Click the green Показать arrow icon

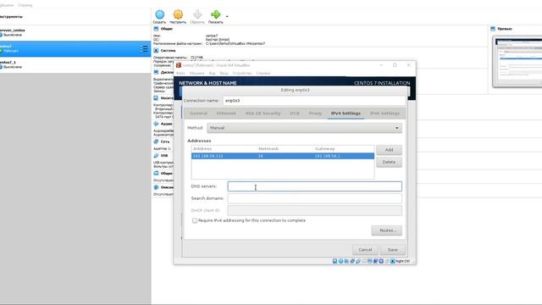click(216, 14)
